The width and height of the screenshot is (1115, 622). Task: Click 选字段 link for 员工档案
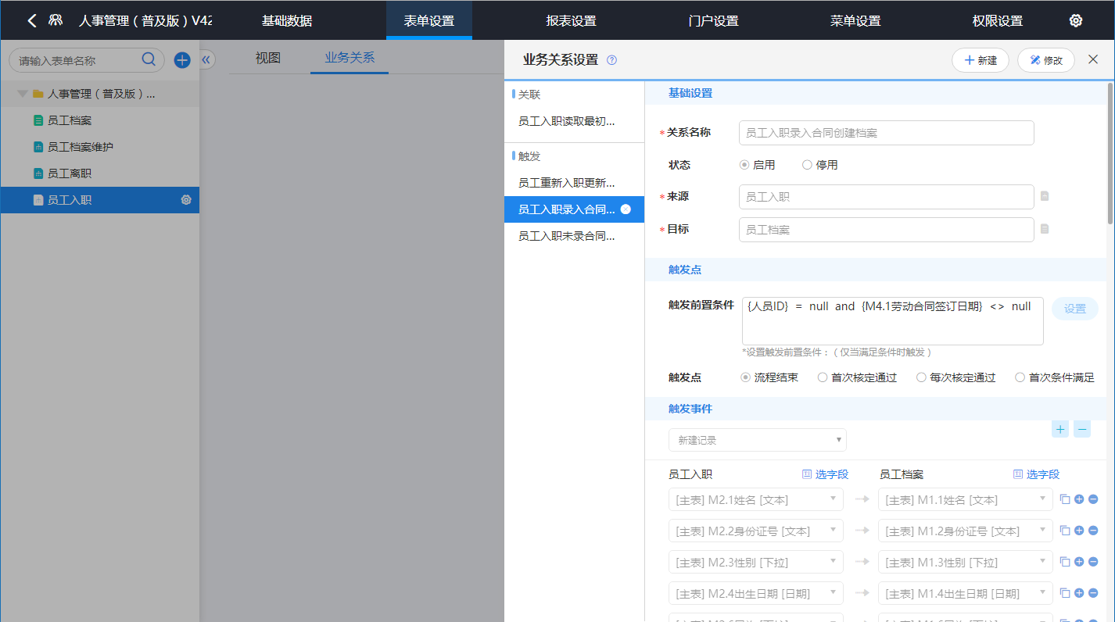click(1036, 474)
